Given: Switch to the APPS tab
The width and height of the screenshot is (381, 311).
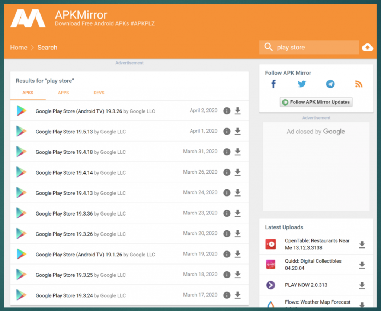Looking at the screenshot, I should pos(63,93).
